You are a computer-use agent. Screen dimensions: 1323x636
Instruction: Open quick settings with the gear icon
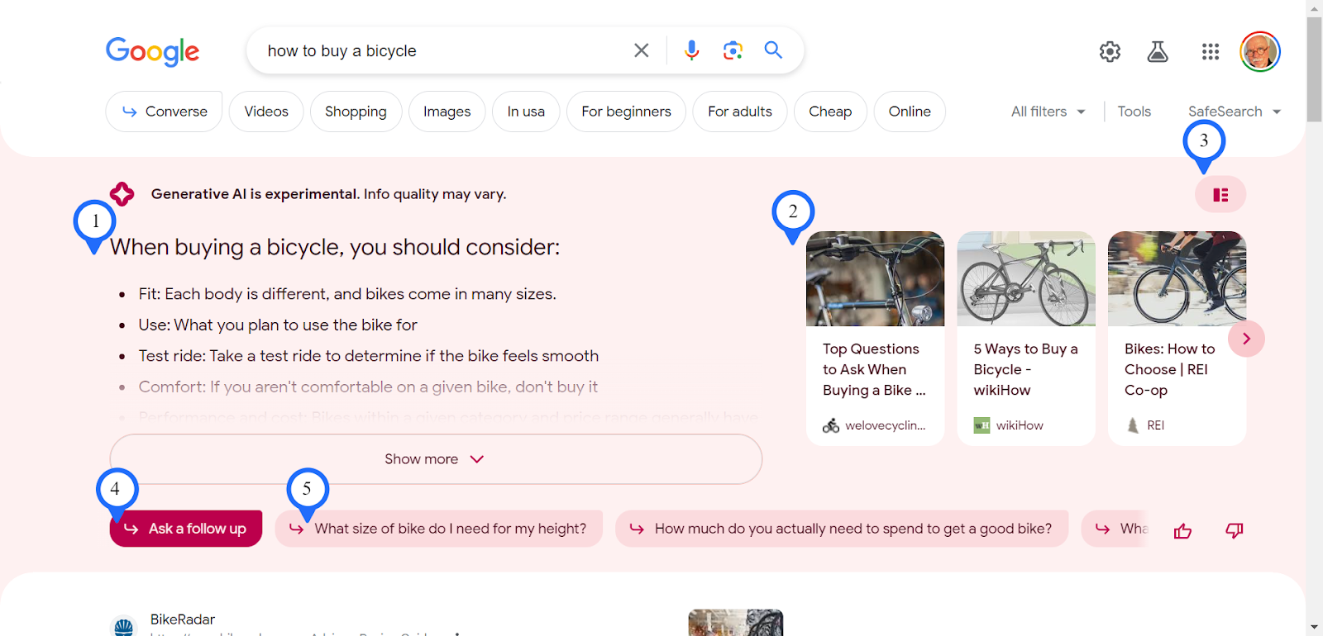pos(1109,51)
